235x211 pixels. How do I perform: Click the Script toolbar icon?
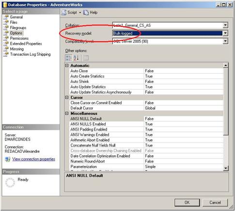pos(64,13)
